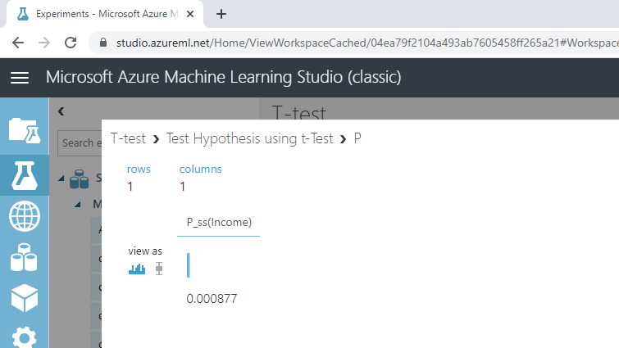This screenshot has width=619, height=348.
Task: Open the Settings gear sidebar icon
Action: [x=25, y=337]
